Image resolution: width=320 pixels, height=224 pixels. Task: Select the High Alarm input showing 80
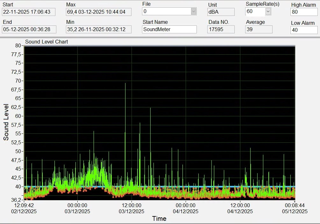click(x=304, y=12)
